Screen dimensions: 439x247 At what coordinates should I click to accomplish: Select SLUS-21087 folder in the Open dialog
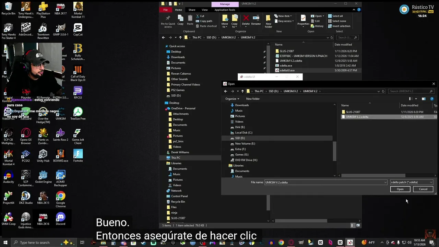pyautogui.click(x=353, y=112)
